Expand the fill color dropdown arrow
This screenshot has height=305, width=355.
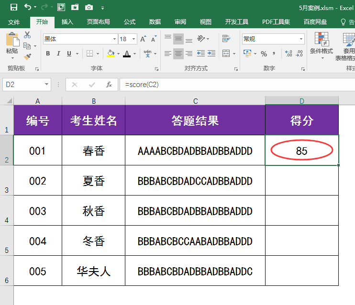point(118,54)
